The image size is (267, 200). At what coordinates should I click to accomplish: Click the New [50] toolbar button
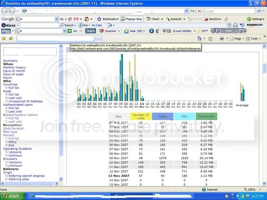coord(133,31)
